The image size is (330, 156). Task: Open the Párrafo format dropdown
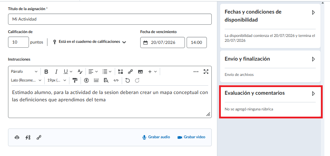pyautogui.click(x=24, y=72)
